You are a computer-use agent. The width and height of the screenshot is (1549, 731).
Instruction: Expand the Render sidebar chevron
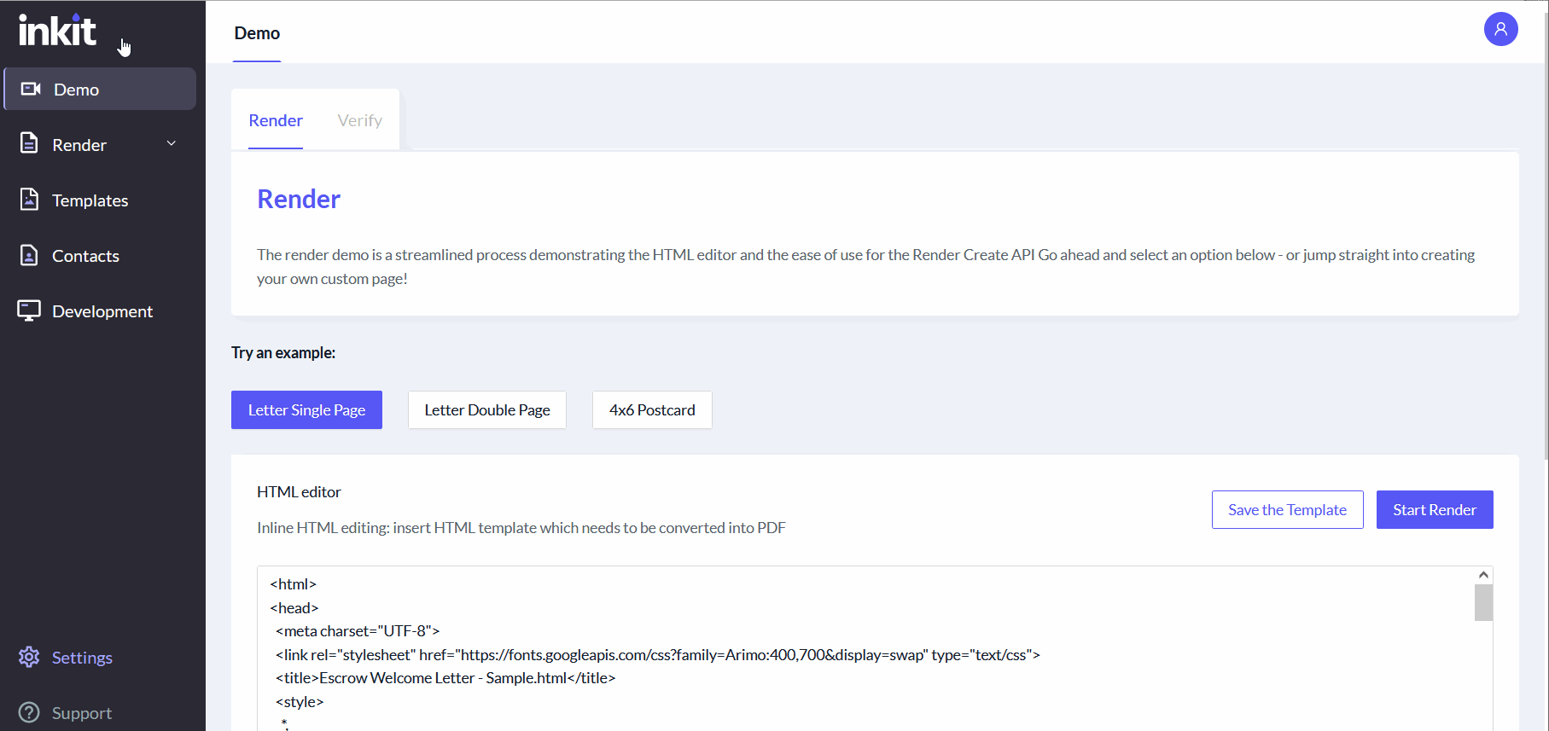[172, 143]
